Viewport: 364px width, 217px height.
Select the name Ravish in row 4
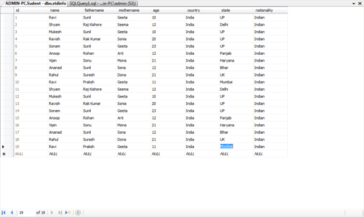pos(65,39)
